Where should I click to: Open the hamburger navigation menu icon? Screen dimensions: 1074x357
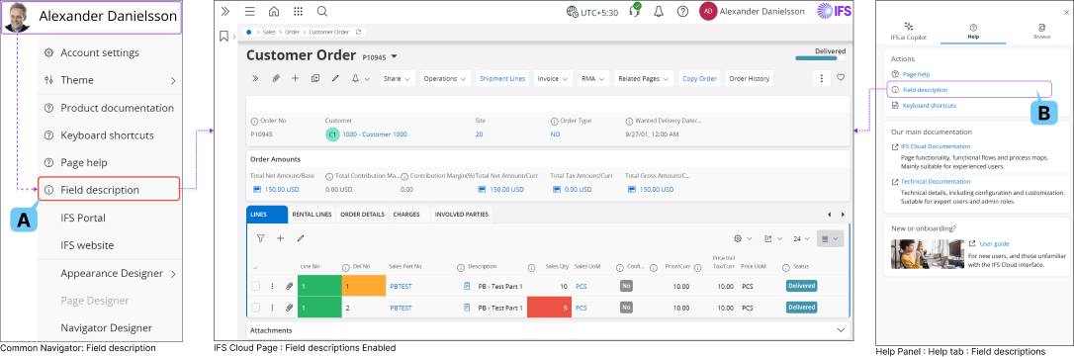[x=250, y=12]
